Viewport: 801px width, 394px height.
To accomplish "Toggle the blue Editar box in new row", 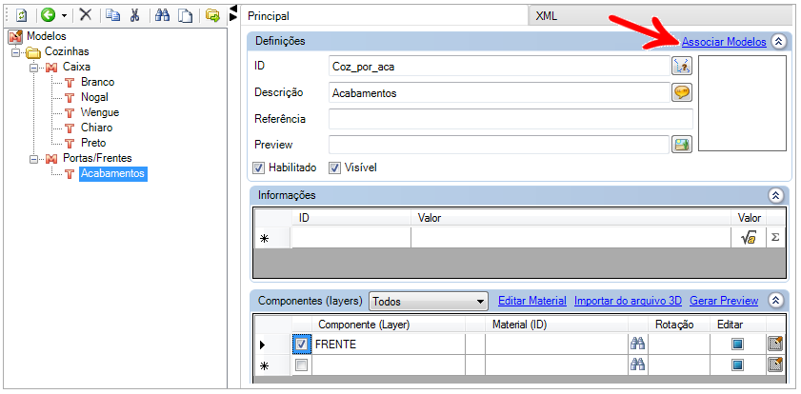I will click(737, 364).
